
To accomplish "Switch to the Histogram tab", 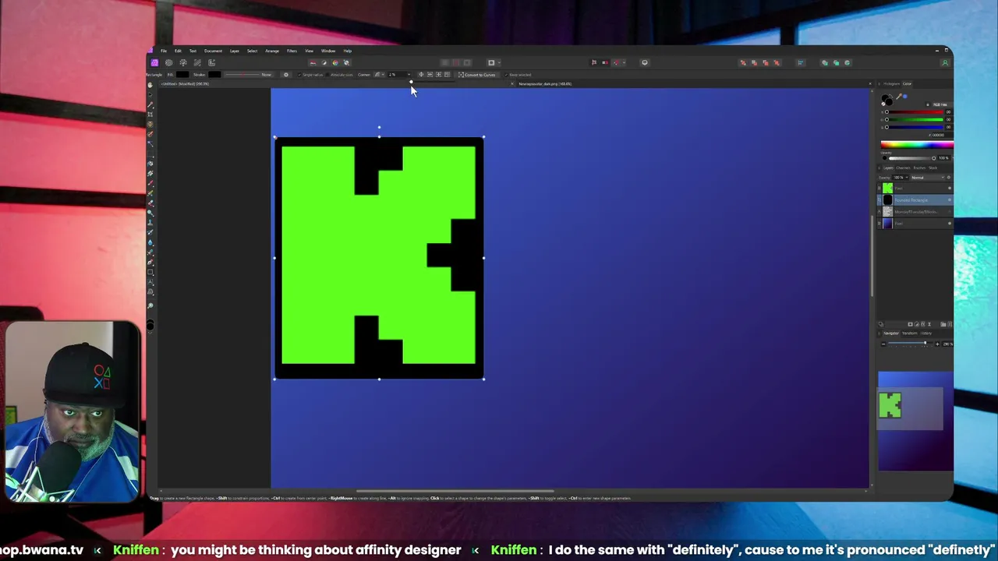I will [x=892, y=84].
